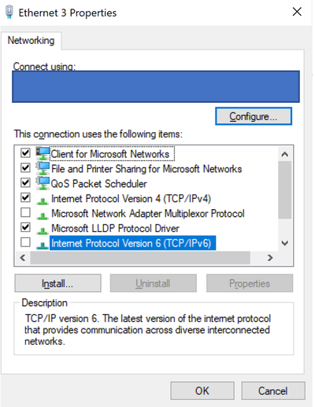Uncheck Internet Protocol Version 4 checkbox
The height and width of the screenshot is (407, 315).
coord(25,197)
